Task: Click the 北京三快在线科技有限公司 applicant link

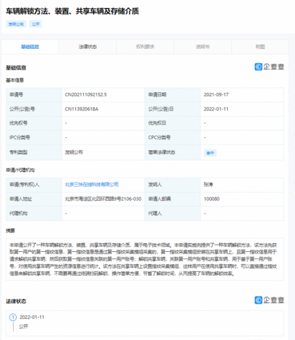Action: click(x=92, y=184)
